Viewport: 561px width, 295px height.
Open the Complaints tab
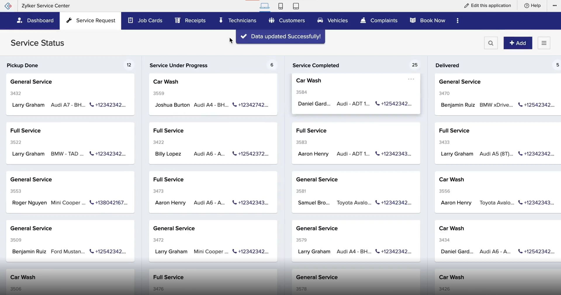(x=379, y=20)
